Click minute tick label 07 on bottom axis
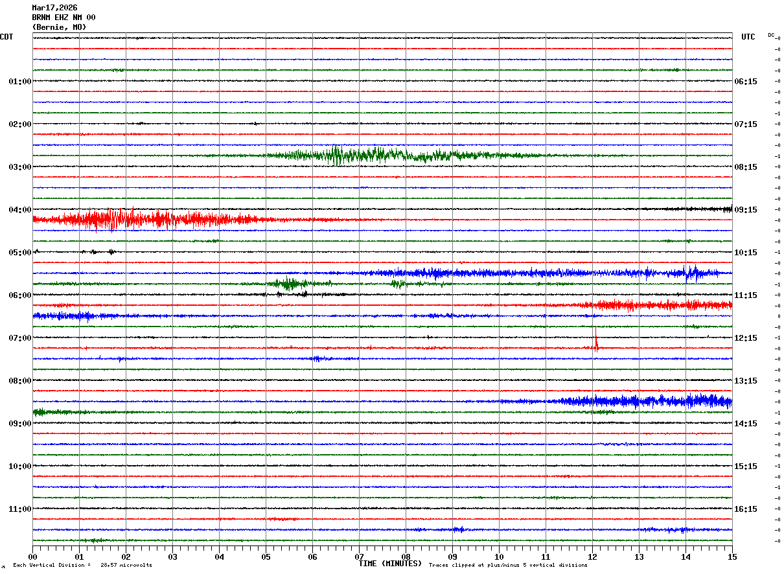 coord(359,557)
